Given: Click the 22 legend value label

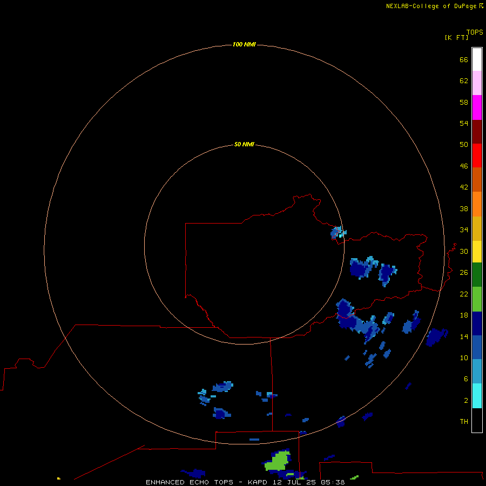Looking at the screenshot, I should click(464, 294).
